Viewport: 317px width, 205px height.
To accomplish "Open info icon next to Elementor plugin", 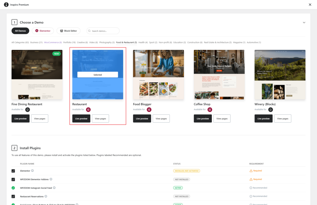I will coord(32,171).
